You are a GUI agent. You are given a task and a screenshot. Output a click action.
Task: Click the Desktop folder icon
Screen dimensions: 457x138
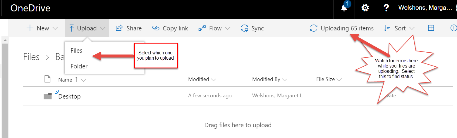coord(48,96)
